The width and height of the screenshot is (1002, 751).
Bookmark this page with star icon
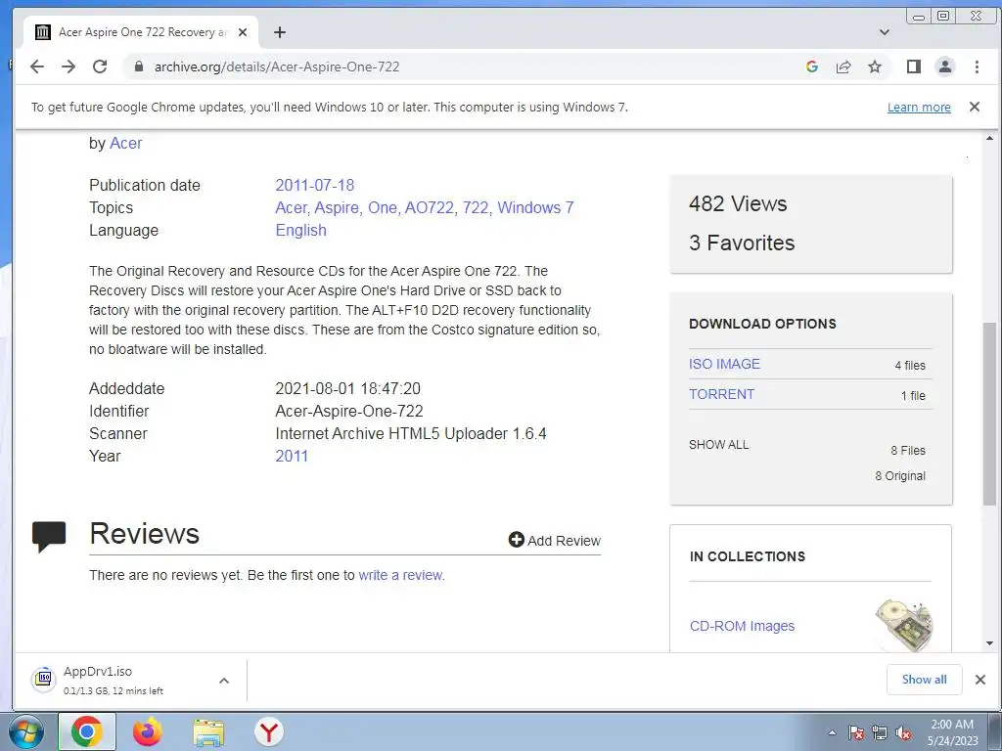pos(875,66)
